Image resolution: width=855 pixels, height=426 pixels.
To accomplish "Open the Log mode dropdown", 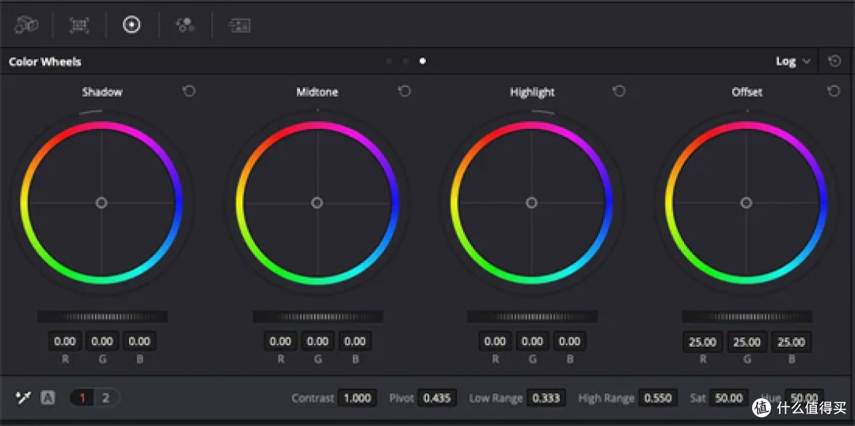I will point(793,62).
